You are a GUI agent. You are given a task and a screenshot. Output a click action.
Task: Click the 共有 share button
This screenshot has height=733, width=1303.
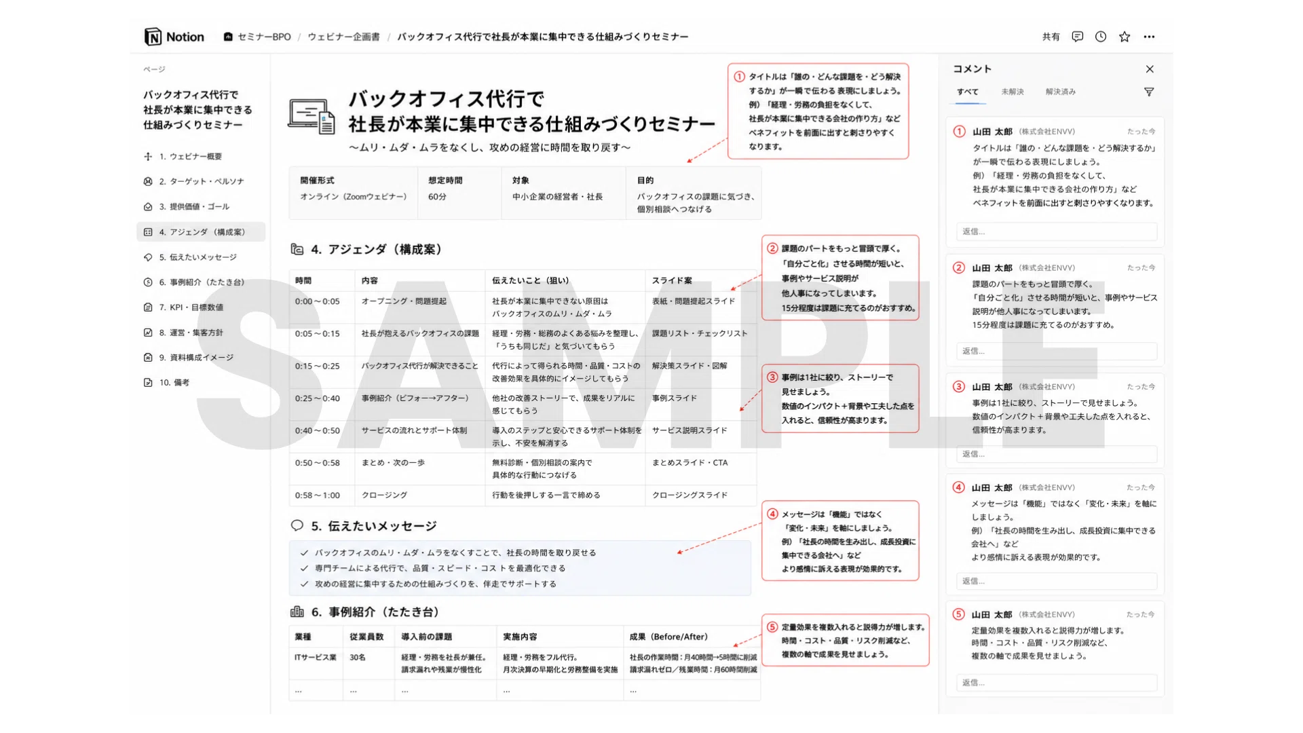click(x=1051, y=37)
